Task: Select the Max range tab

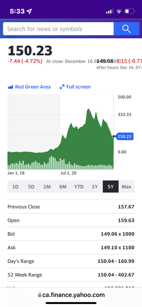Action: 127,187
